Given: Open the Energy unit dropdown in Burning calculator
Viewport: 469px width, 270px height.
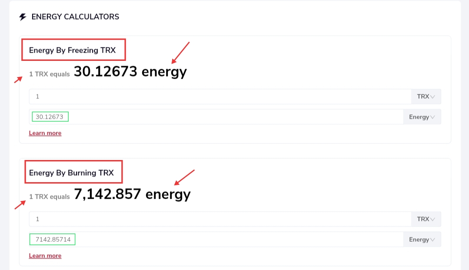Looking at the screenshot, I should click(x=422, y=240).
